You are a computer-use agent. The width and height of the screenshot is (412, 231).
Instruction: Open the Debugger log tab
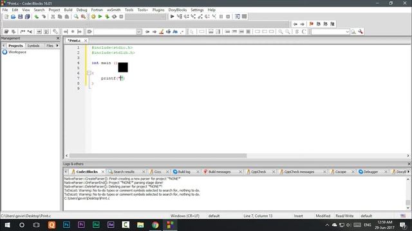371,172
